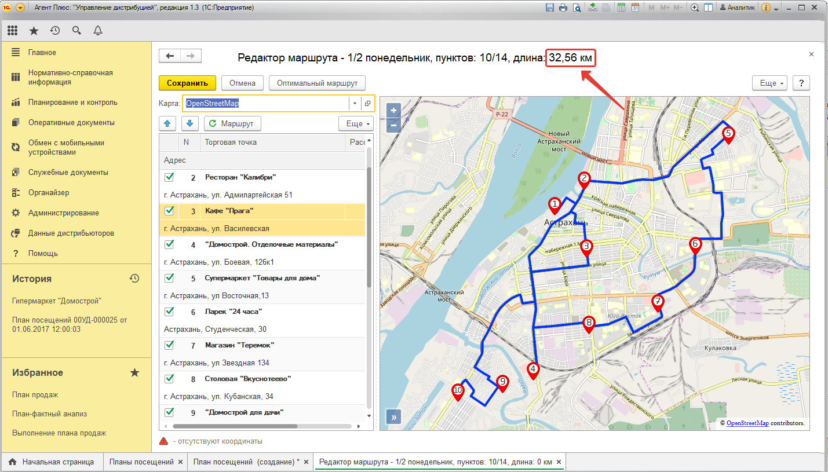This screenshot has width=828, height=472.
Task: Go back with the left arrow button
Action: point(170,56)
